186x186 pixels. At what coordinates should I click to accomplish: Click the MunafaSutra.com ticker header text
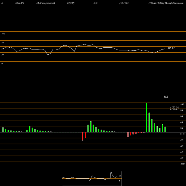(166, 3)
